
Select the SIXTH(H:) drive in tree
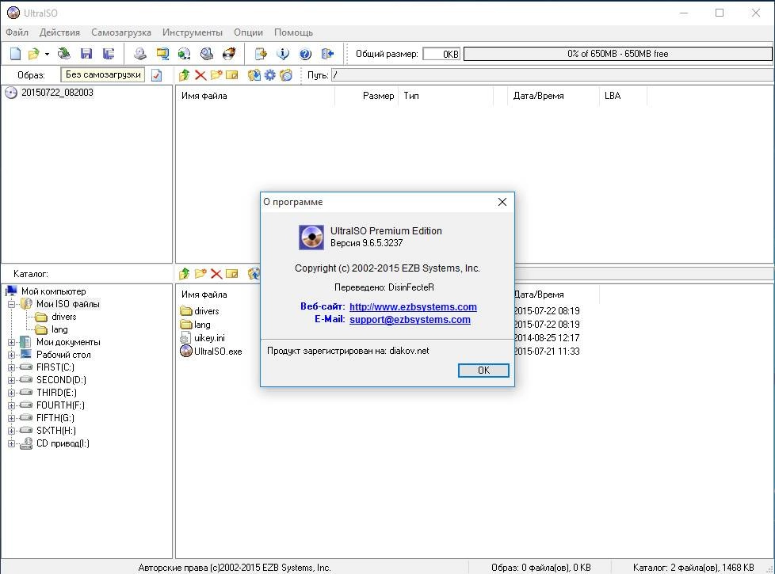pos(55,431)
